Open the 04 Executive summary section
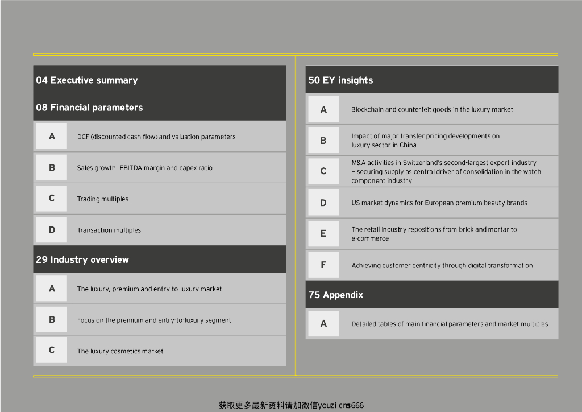The image size is (582, 412). pos(160,80)
